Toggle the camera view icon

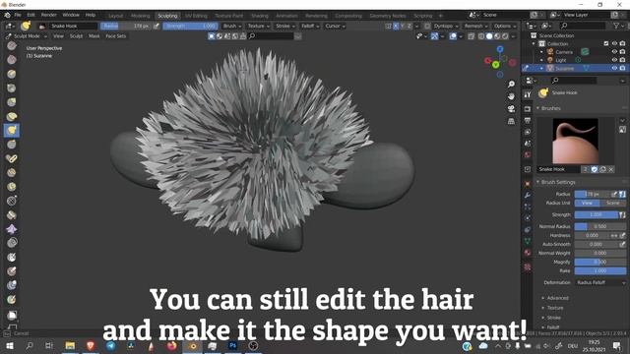click(x=511, y=109)
